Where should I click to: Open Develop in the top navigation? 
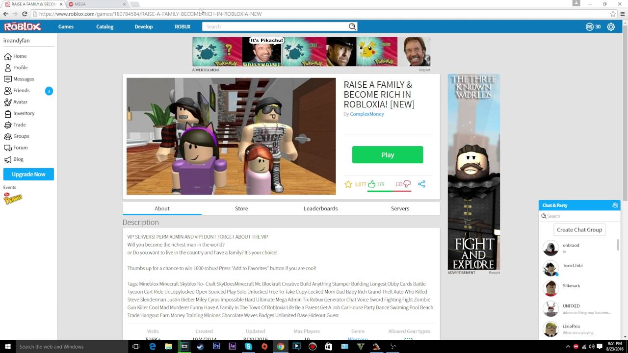[x=144, y=26]
